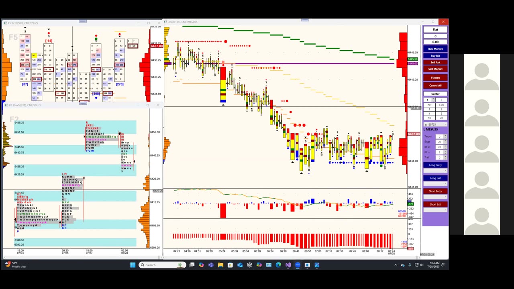The height and width of the screenshot is (289, 514).
Task: Set quantity preset to 4
Action: [429, 114]
